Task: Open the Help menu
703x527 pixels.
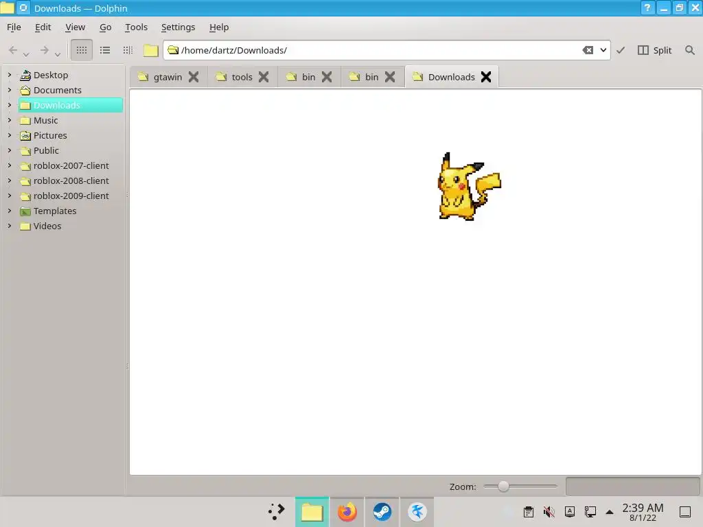Action: coord(219,27)
